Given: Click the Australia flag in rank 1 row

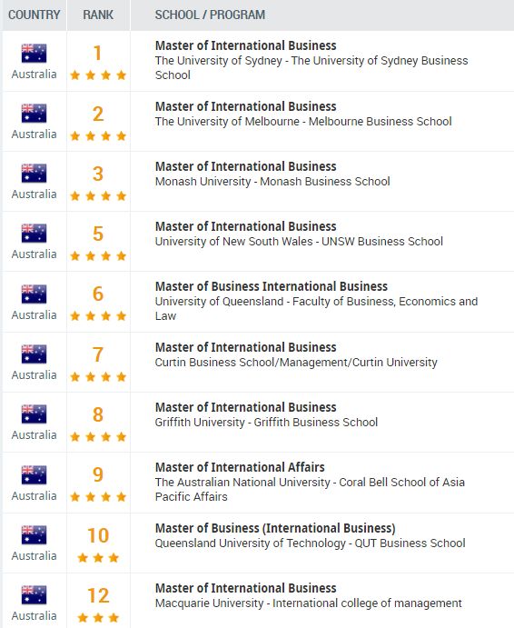Looking at the screenshot, I should [34, 54].
